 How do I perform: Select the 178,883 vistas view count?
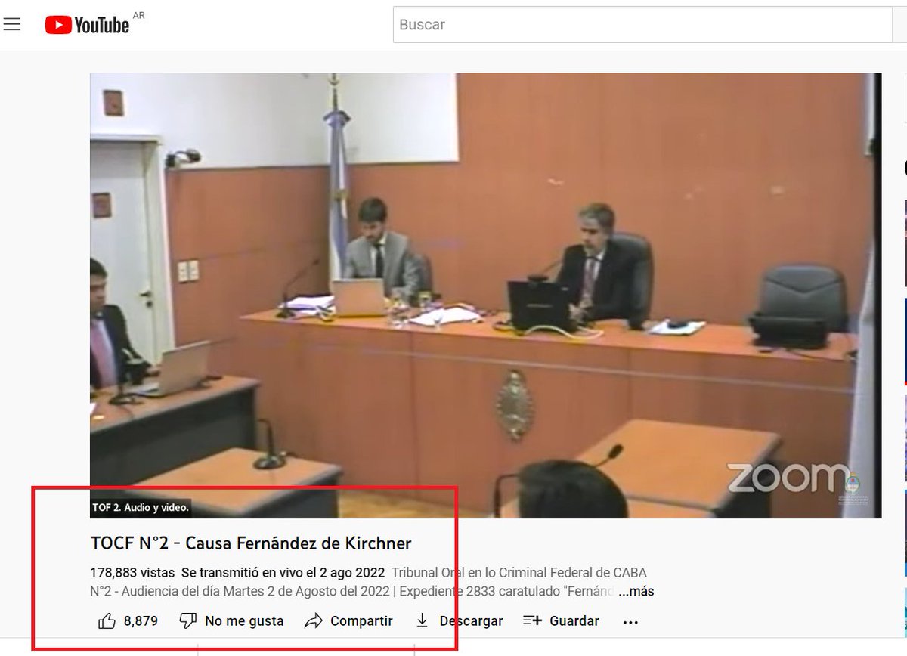click(132, 573)
